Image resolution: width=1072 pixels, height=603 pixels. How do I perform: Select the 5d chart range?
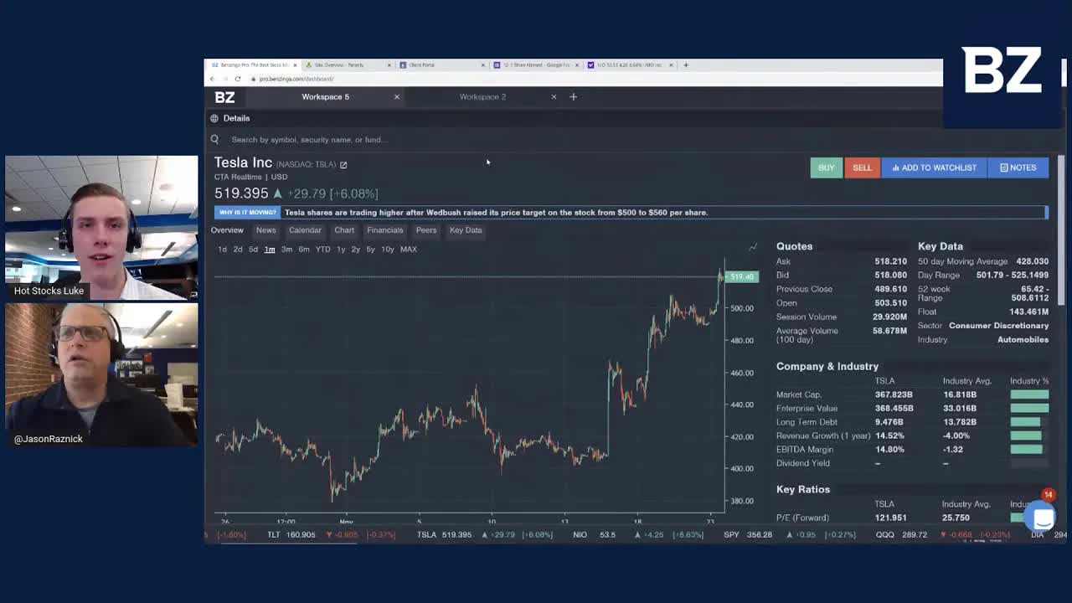tap(253, 250)
